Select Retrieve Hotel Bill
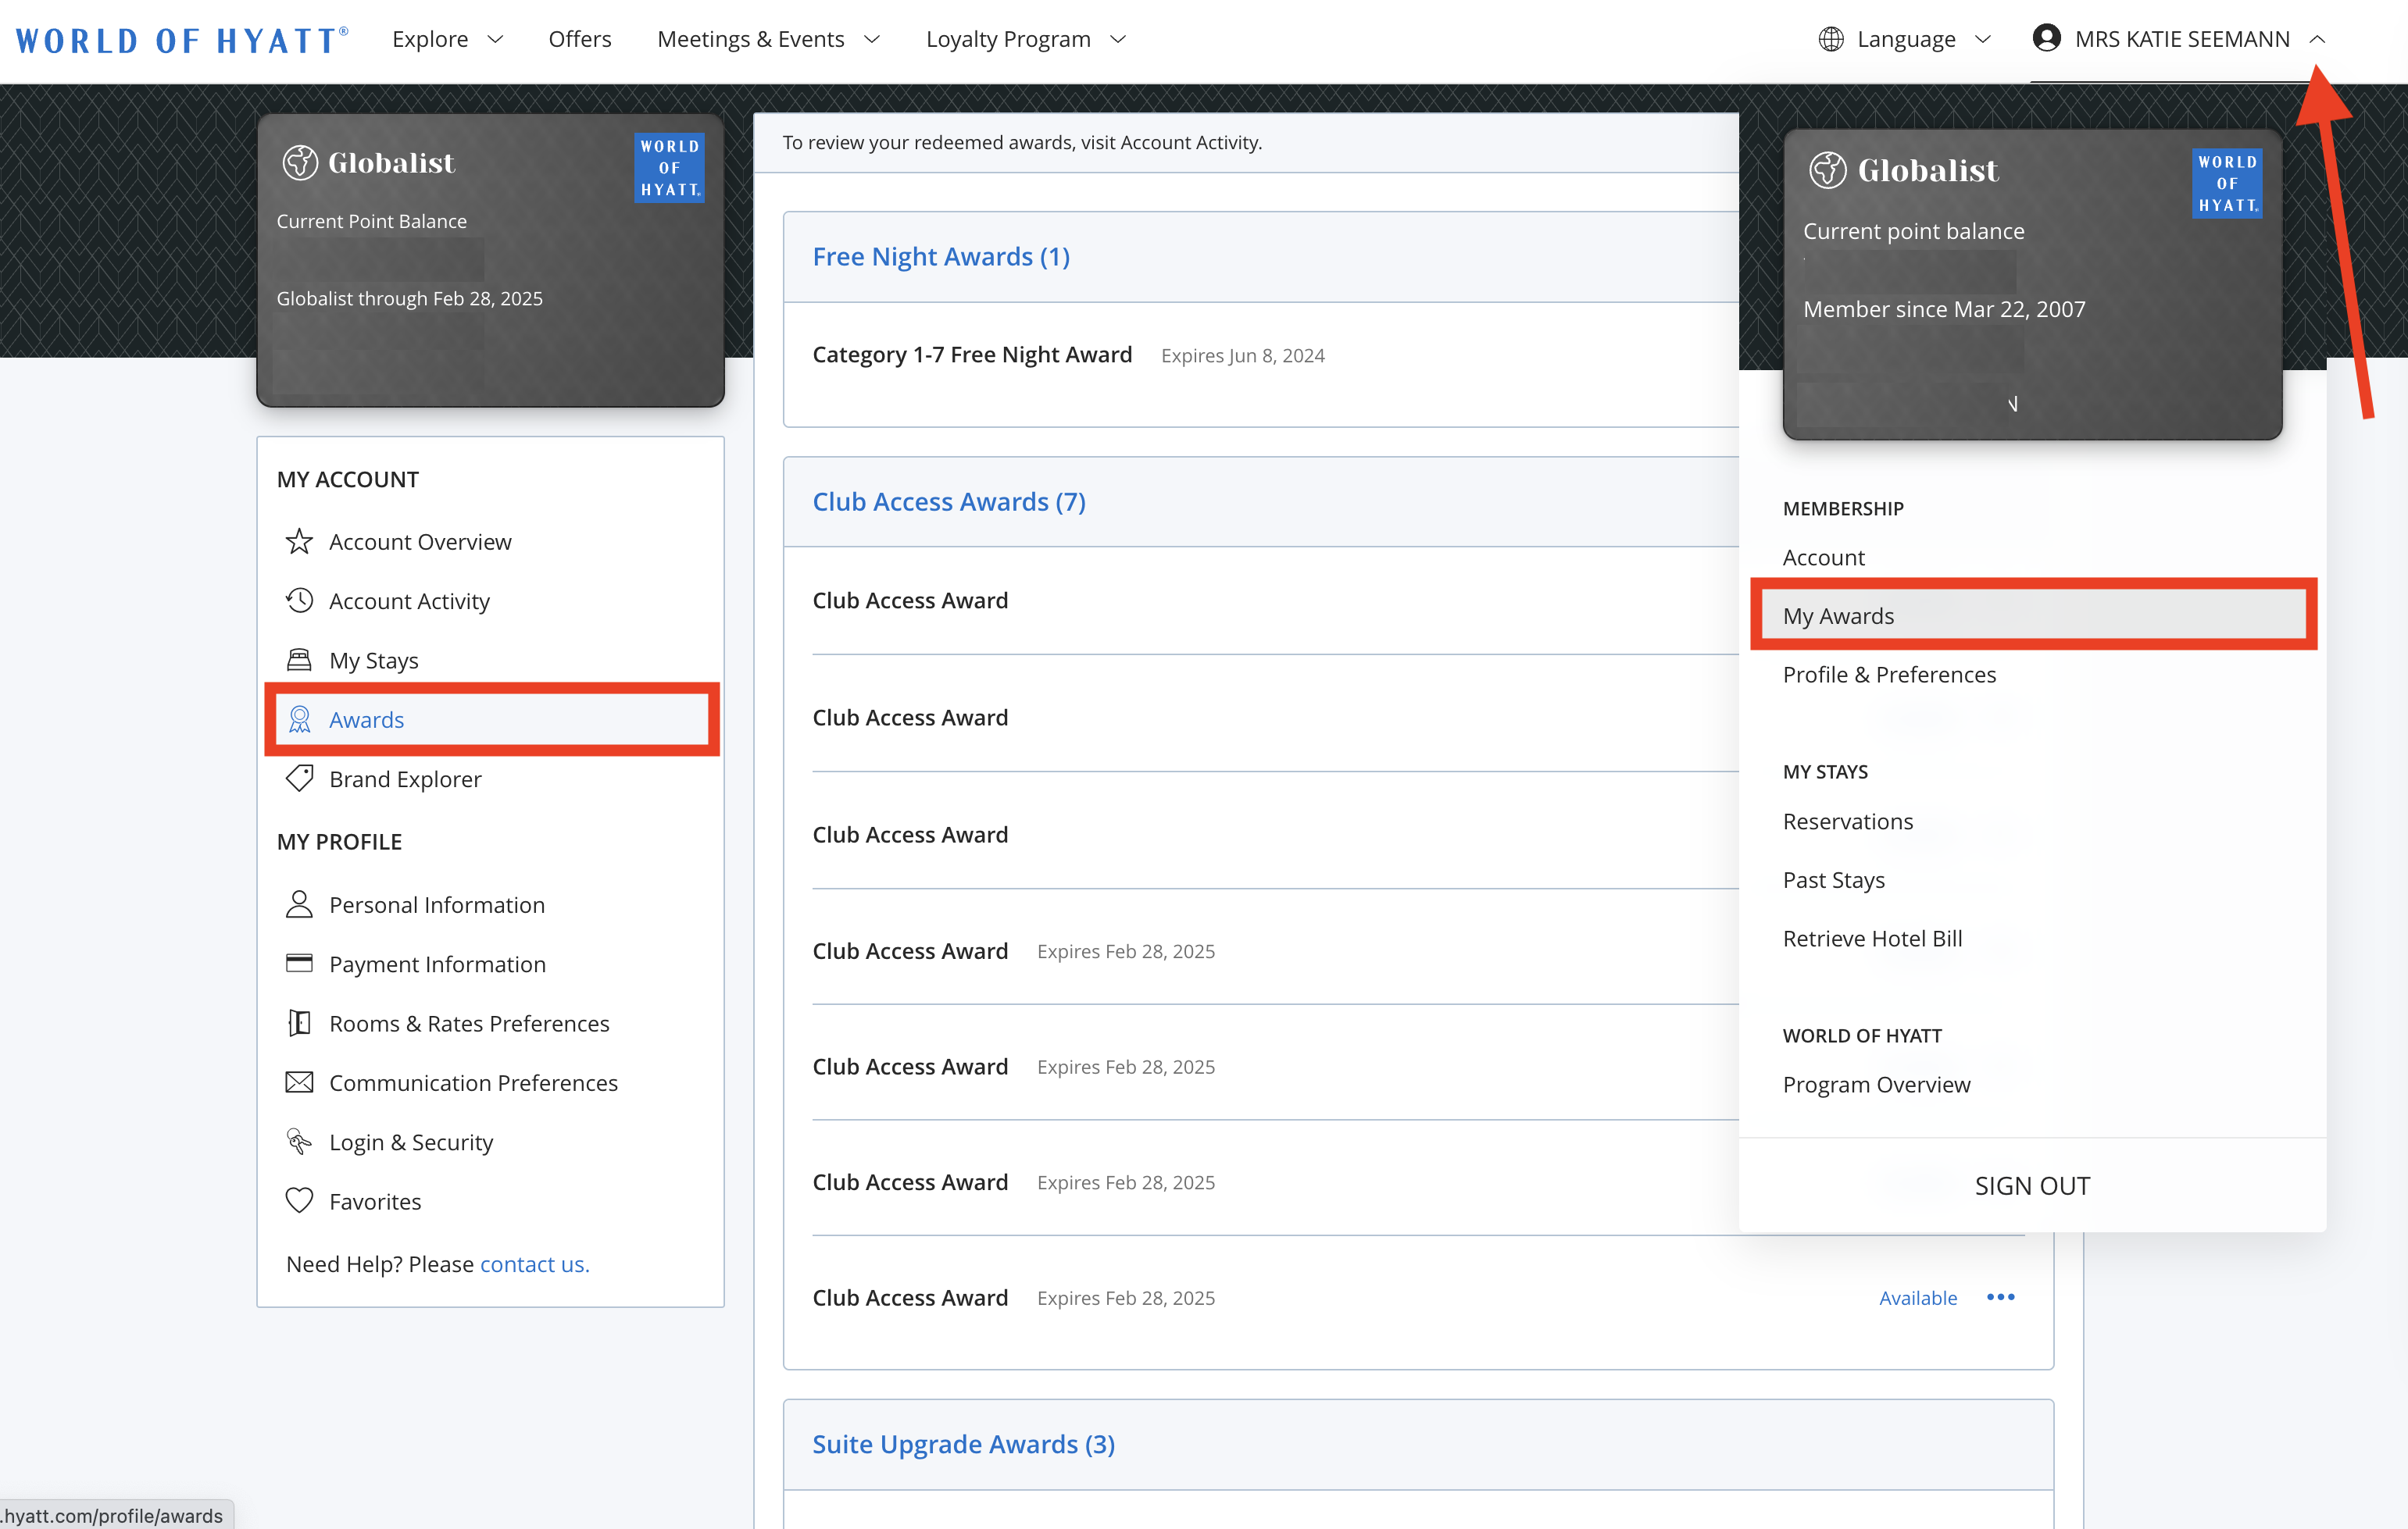This screenshot has height=1529, width=2408. 1873,939
